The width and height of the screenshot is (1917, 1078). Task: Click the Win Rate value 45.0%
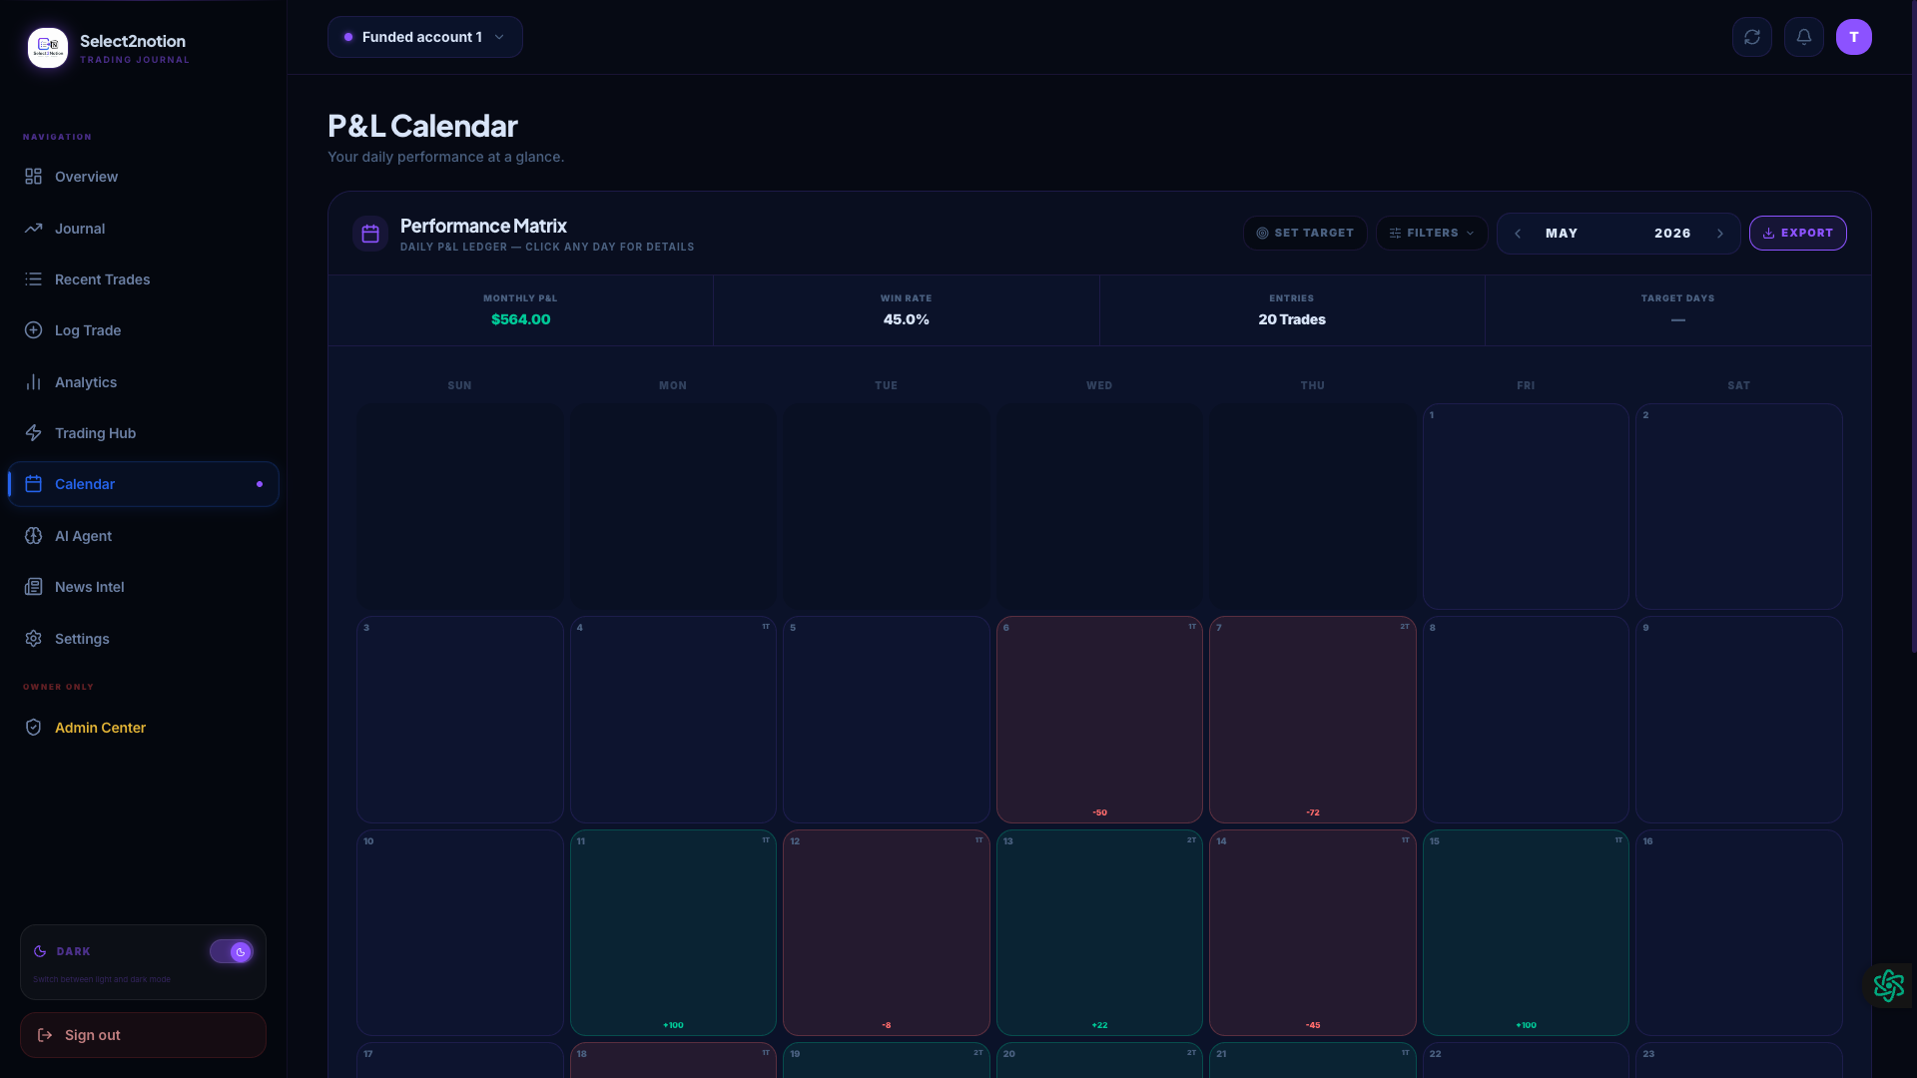[x=906, y=319]
